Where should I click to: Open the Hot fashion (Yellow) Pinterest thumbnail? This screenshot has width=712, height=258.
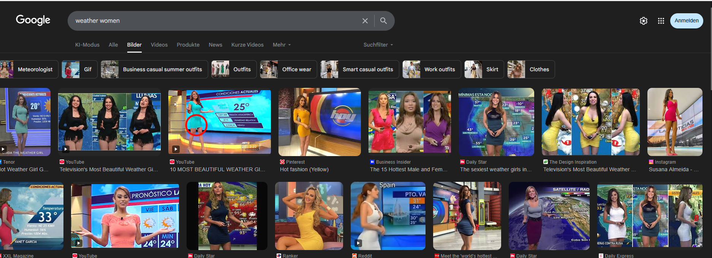click(x=320, y=122)
